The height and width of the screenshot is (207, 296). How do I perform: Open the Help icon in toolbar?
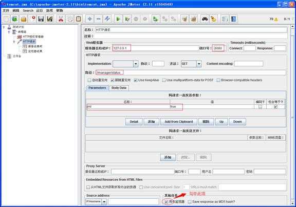[233, 19]
